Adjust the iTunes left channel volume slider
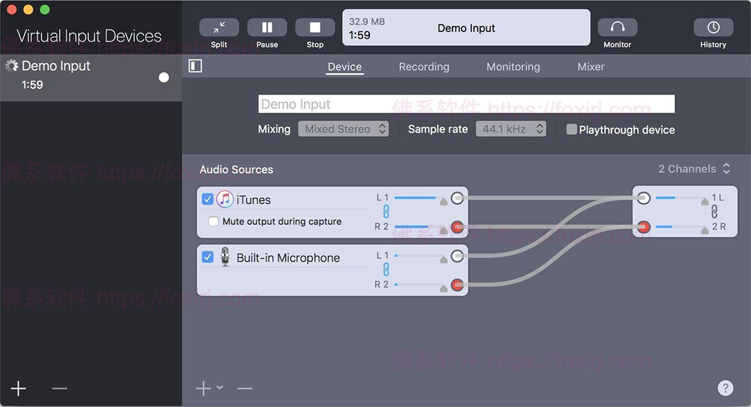 pyautogui.click(x=418, y=197)
